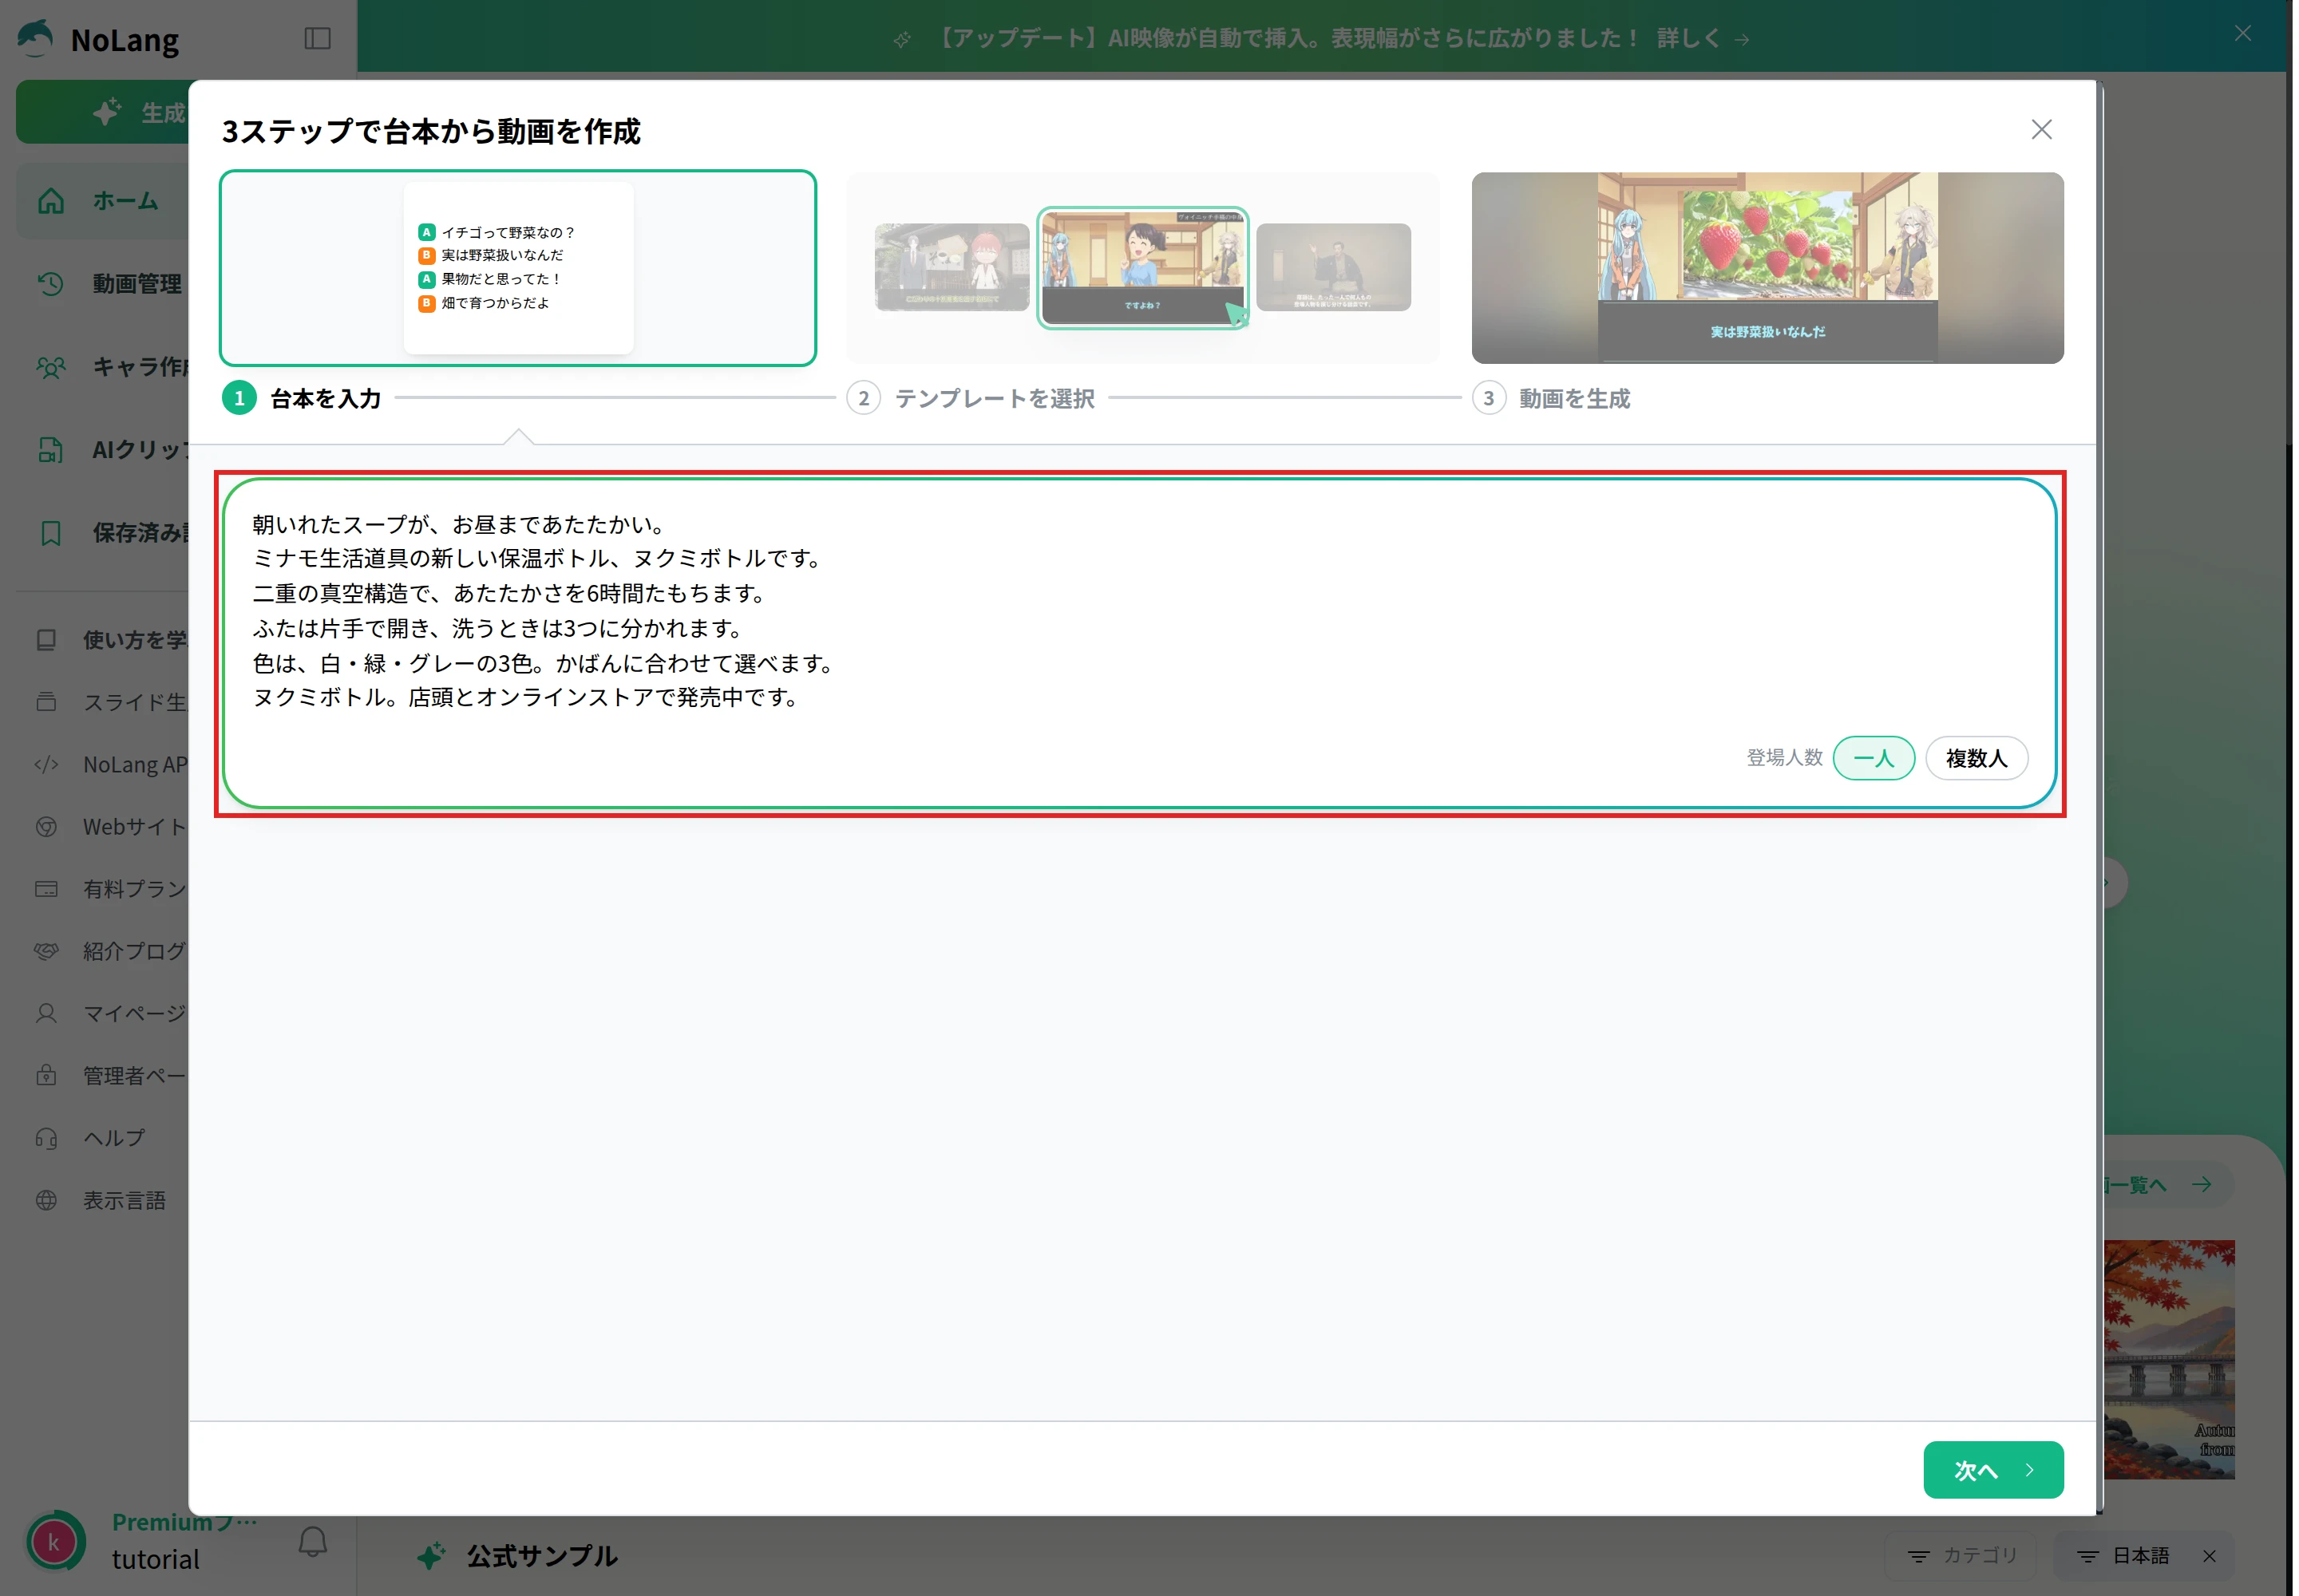
Task: Select 複数人 for 登場人数
Action: [1976, 758]
